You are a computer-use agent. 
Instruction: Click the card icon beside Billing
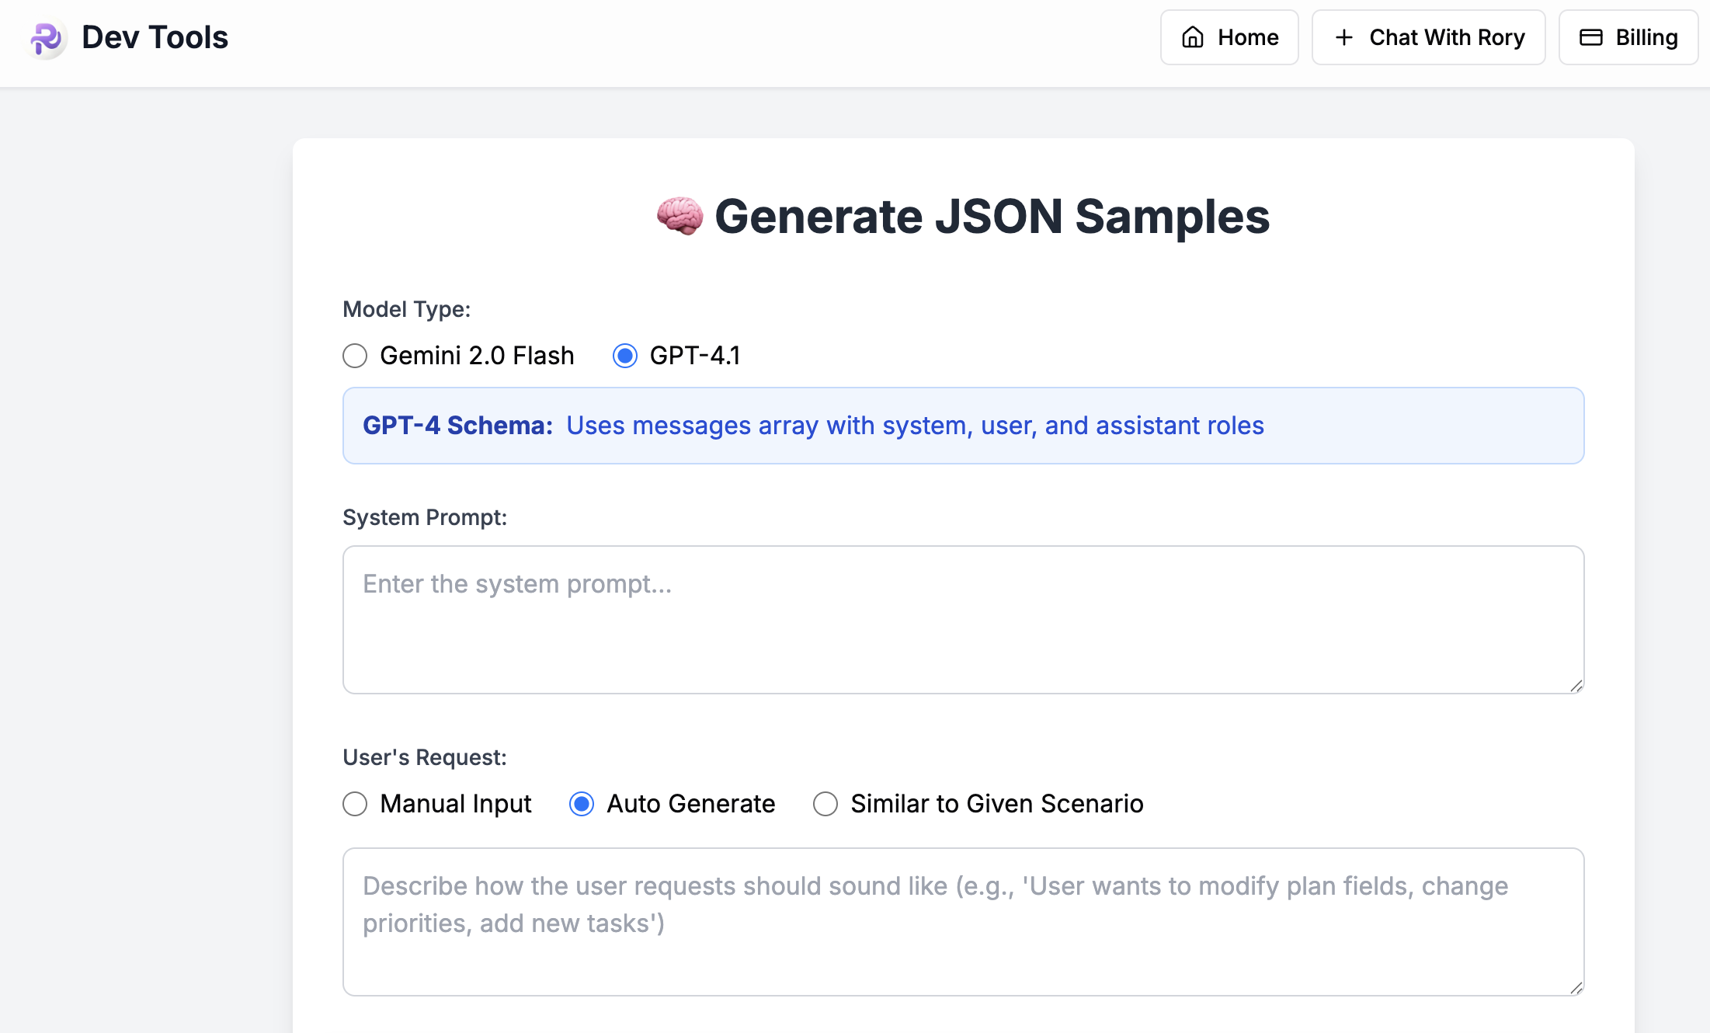[1590, 37]
